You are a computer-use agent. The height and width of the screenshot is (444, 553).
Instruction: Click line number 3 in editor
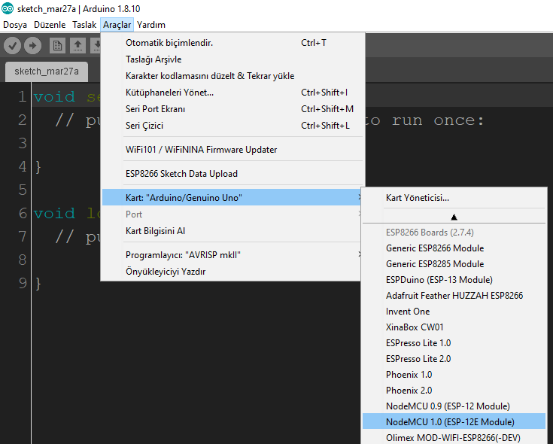(23, 144)
